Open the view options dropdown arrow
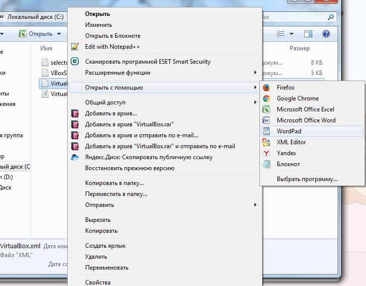The width and height of the screenshot is (366, 286). tap(291, 34)
